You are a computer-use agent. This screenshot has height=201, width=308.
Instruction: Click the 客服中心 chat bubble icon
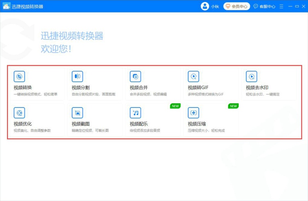pyautogui.click(x=255, y=6)
